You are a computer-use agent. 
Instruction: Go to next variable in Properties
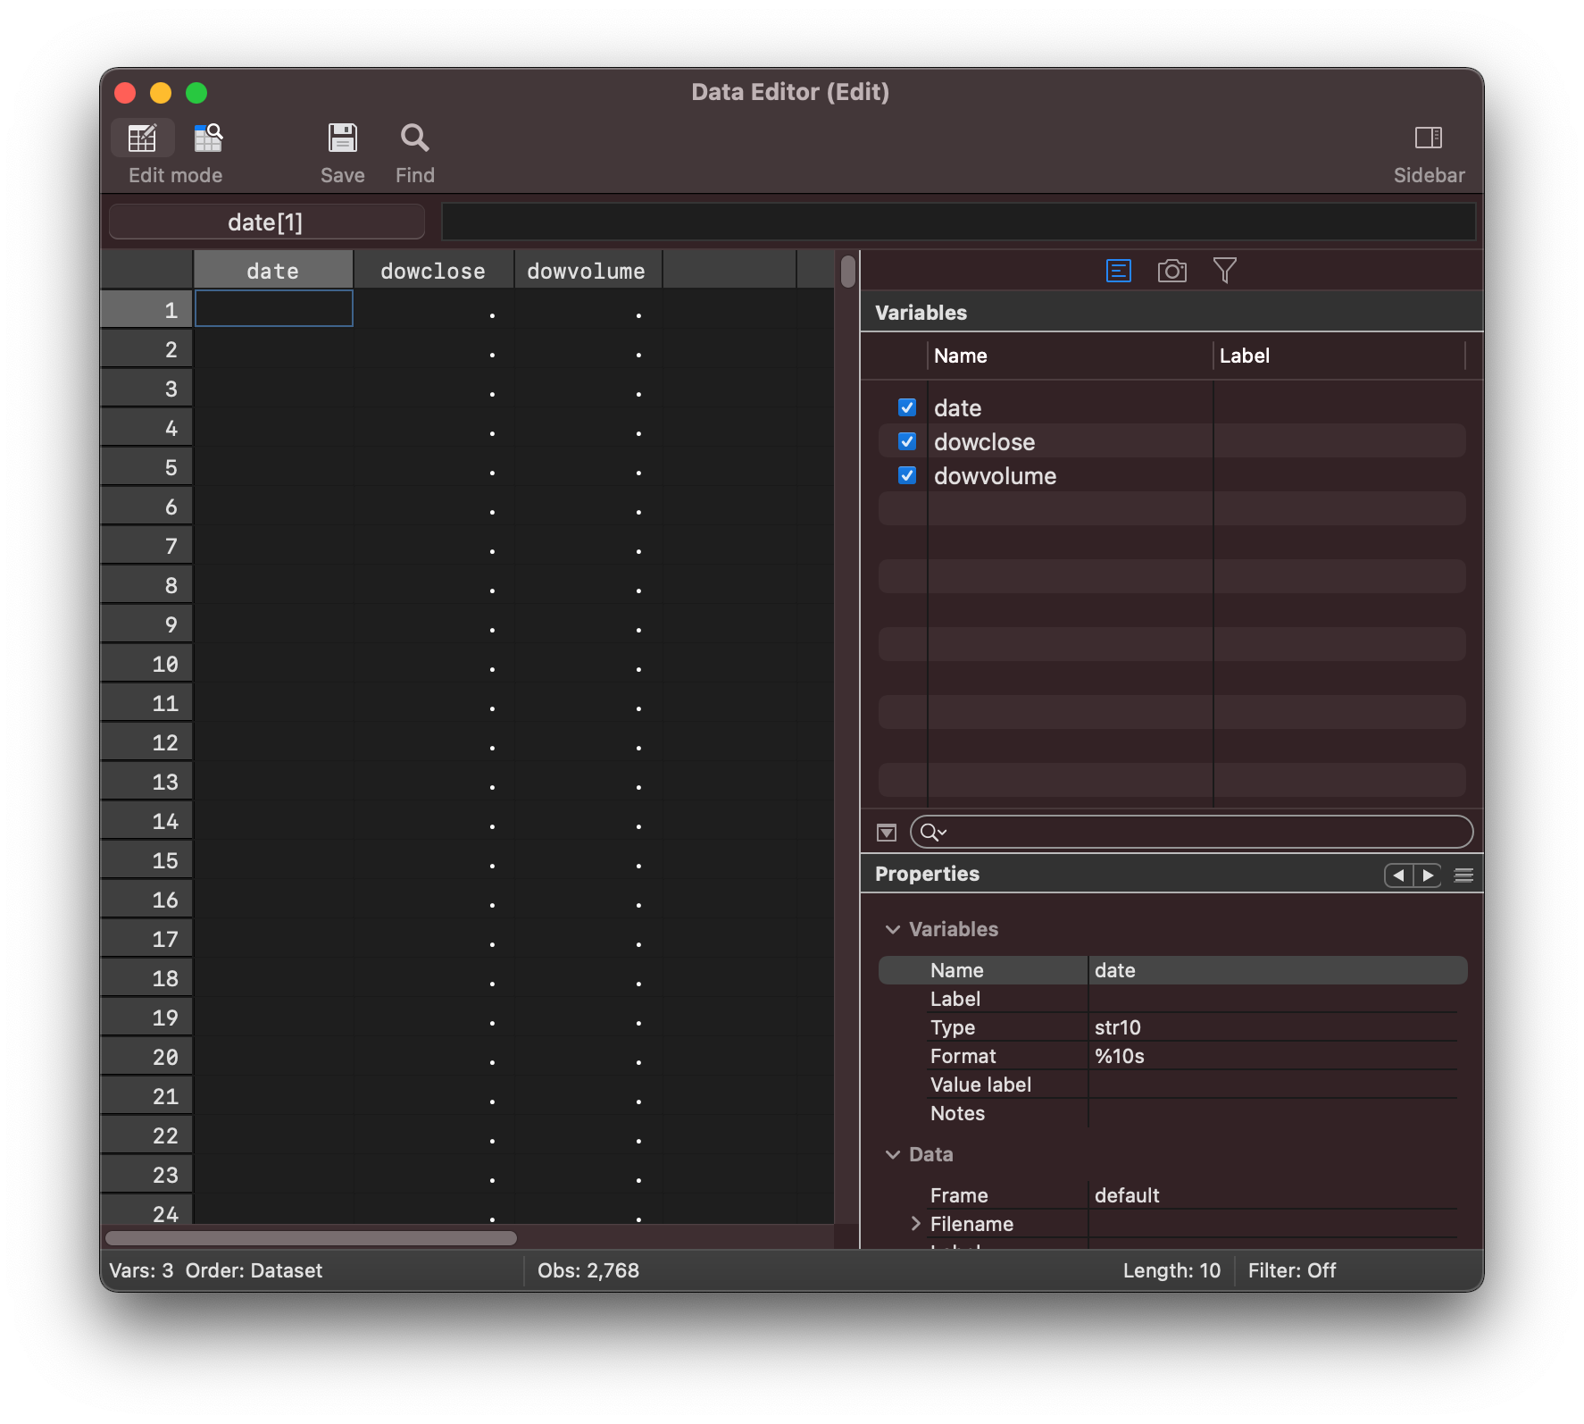(x=1428, y=875)
